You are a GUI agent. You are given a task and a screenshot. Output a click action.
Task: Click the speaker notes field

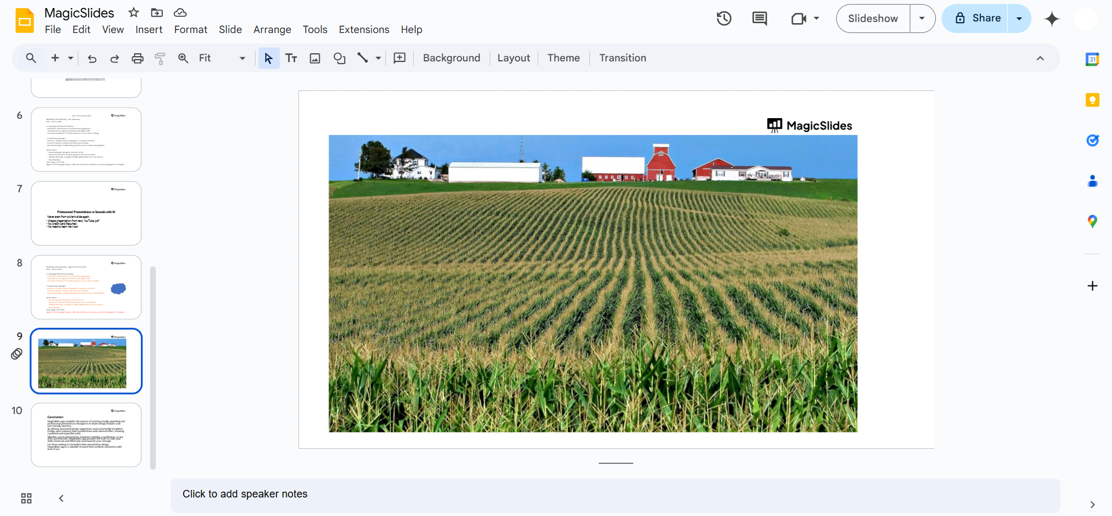[x=615, y=495]
